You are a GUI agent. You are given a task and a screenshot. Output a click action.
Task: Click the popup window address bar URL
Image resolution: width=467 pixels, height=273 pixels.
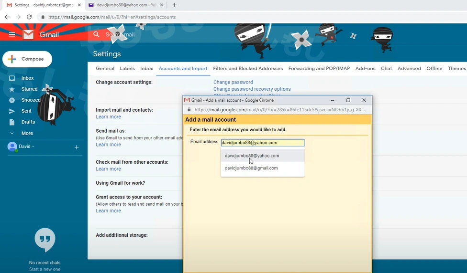[x=280, y=110]
